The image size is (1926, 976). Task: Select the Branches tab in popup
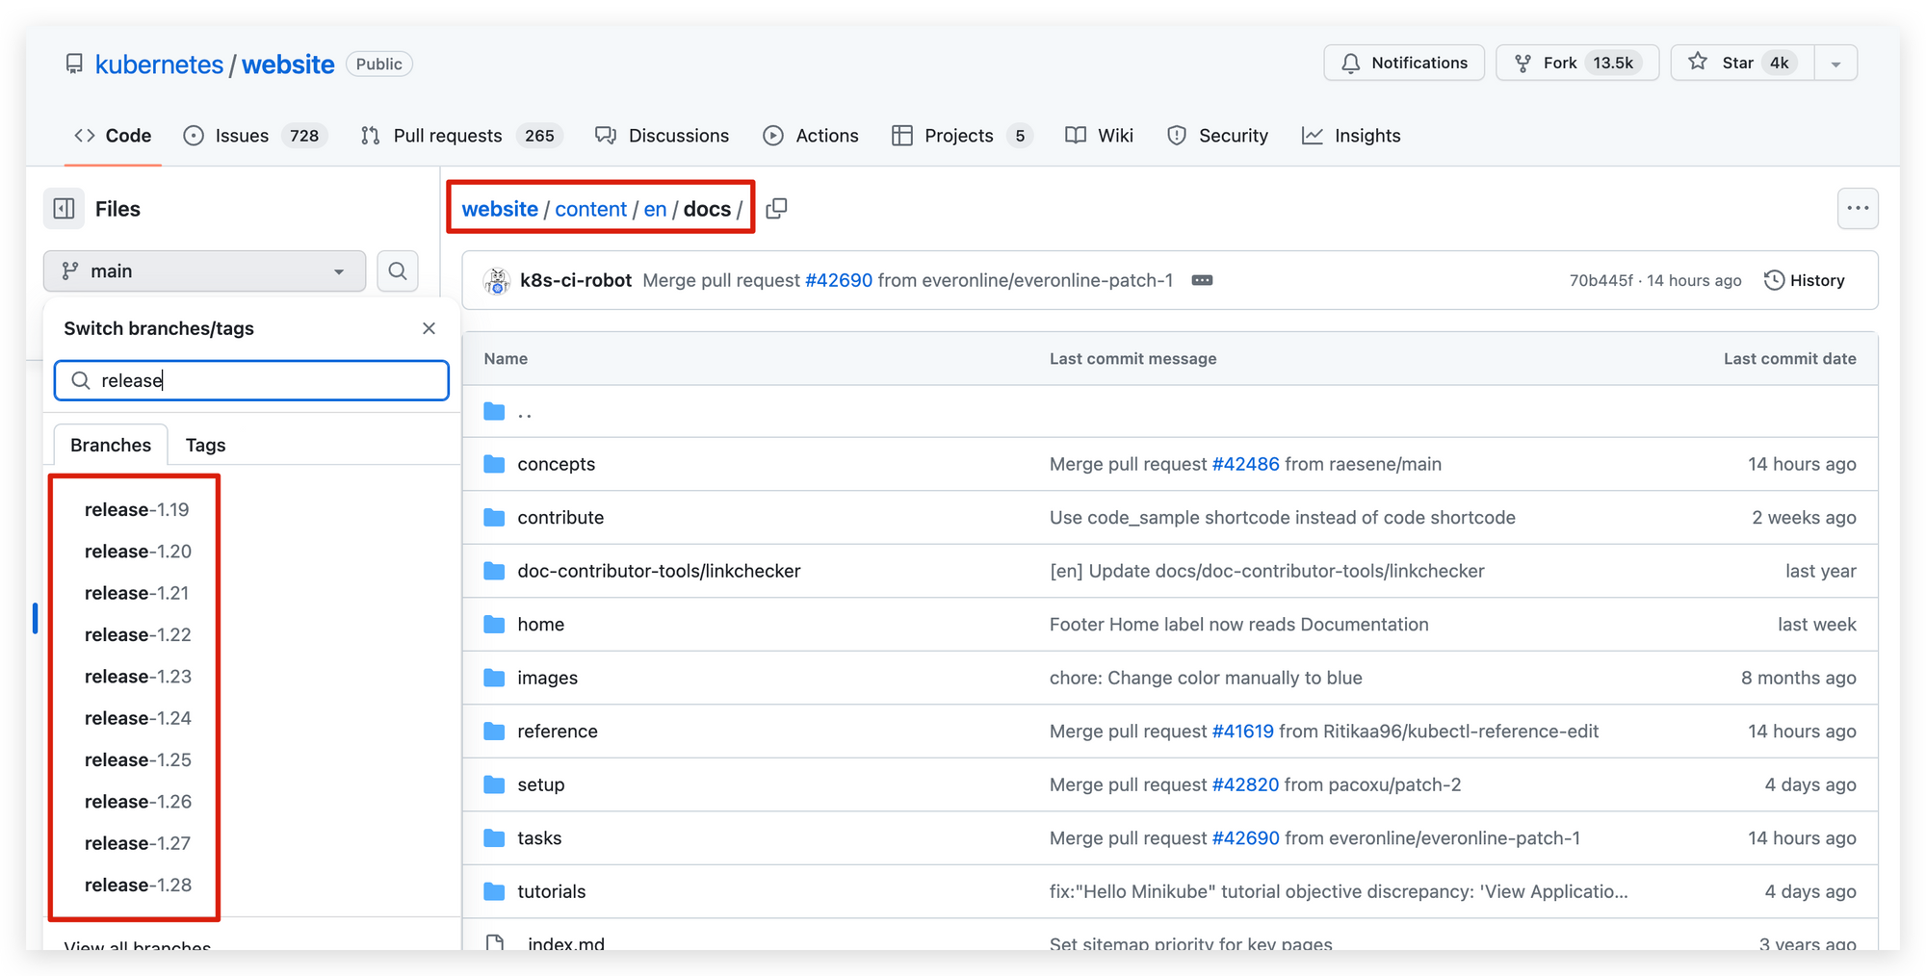tap(111, 445)
